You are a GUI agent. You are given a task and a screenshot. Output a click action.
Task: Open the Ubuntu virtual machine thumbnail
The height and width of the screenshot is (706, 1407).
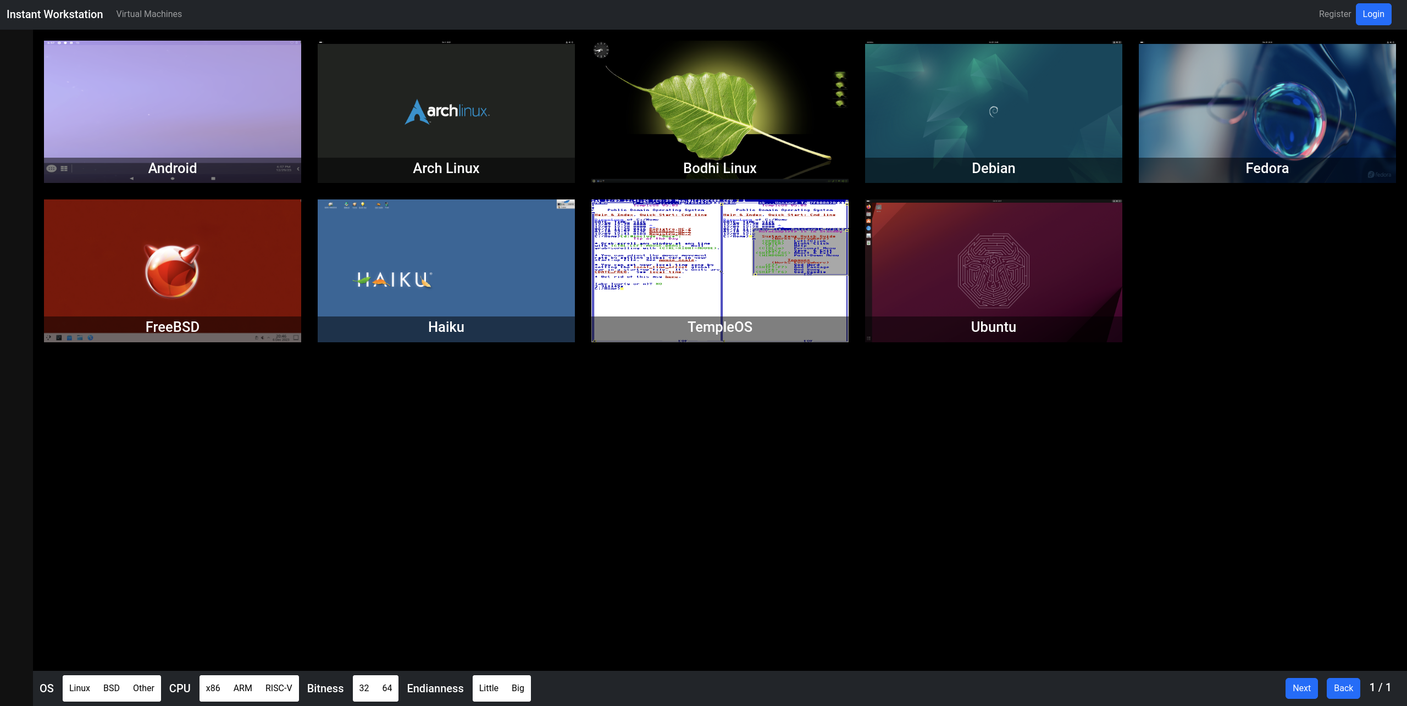click(993, 270)
